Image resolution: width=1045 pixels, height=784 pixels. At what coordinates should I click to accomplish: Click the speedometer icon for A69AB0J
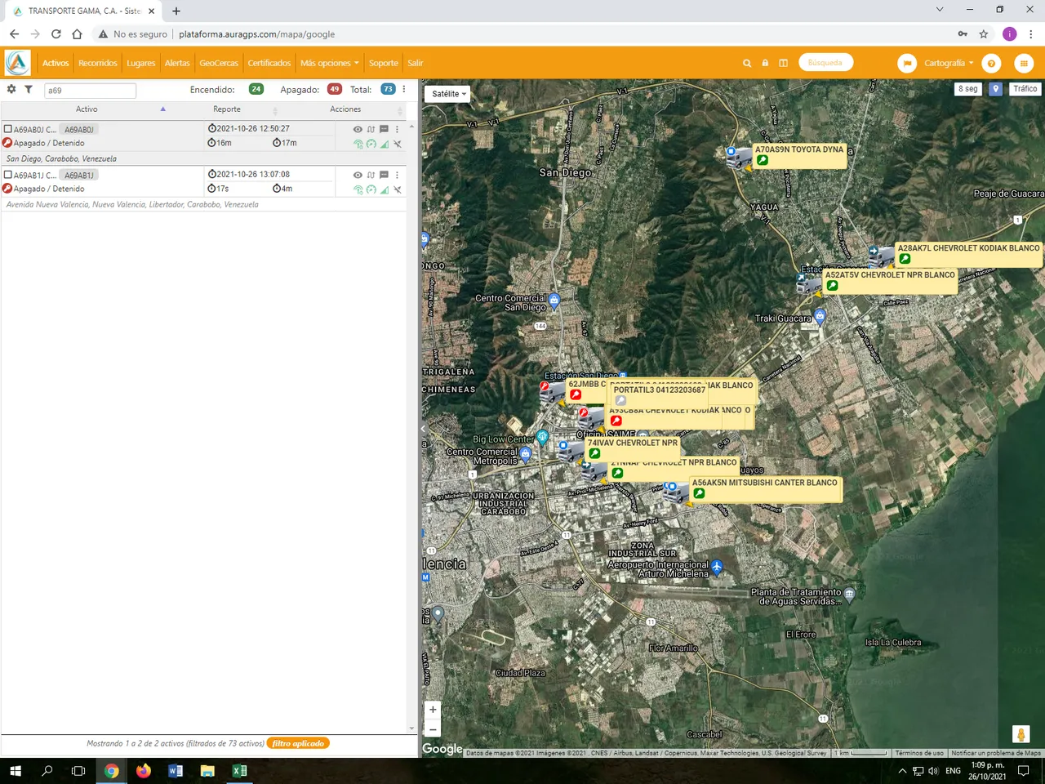coord(371,144)
